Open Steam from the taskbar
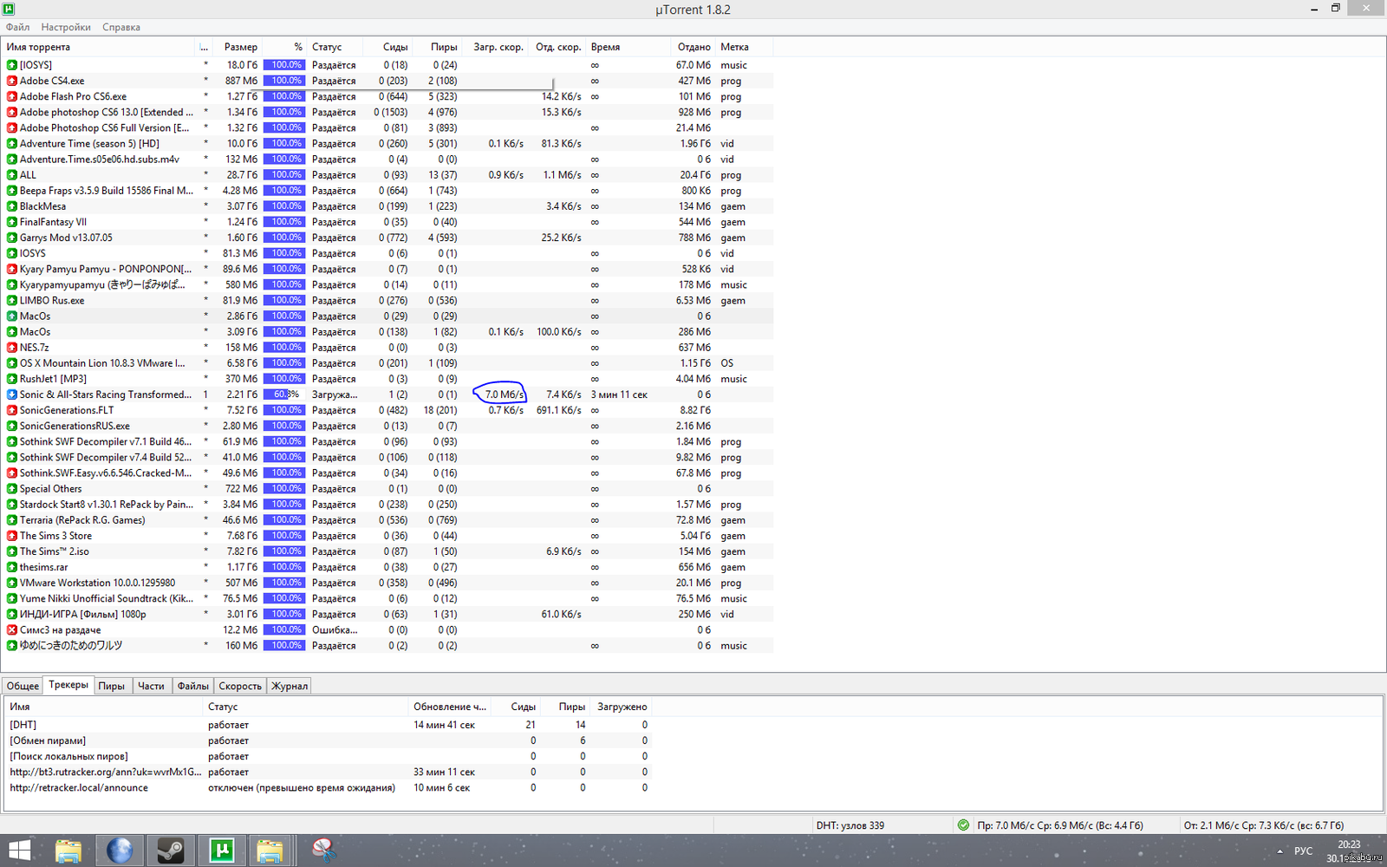 [x=170, y=851]
